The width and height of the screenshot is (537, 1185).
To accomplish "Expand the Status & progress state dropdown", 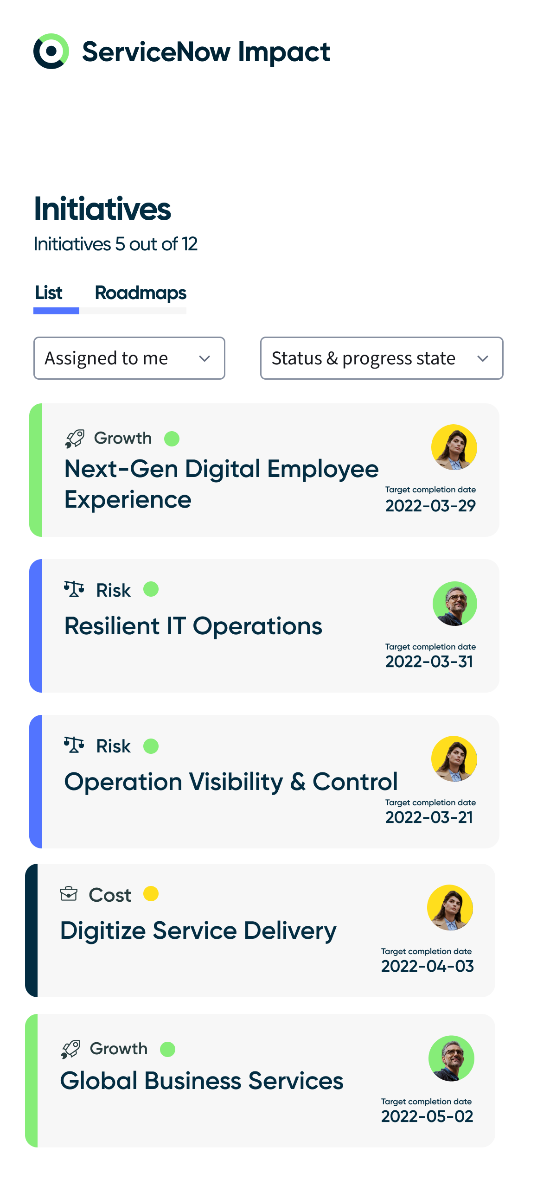I will point(382,358).
